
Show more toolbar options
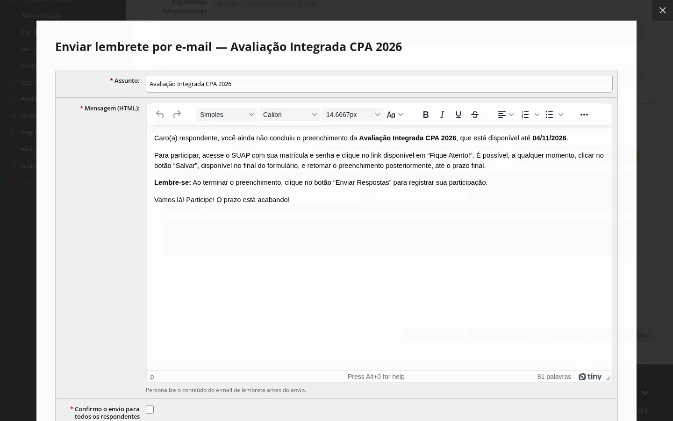[x=584, y=115]
